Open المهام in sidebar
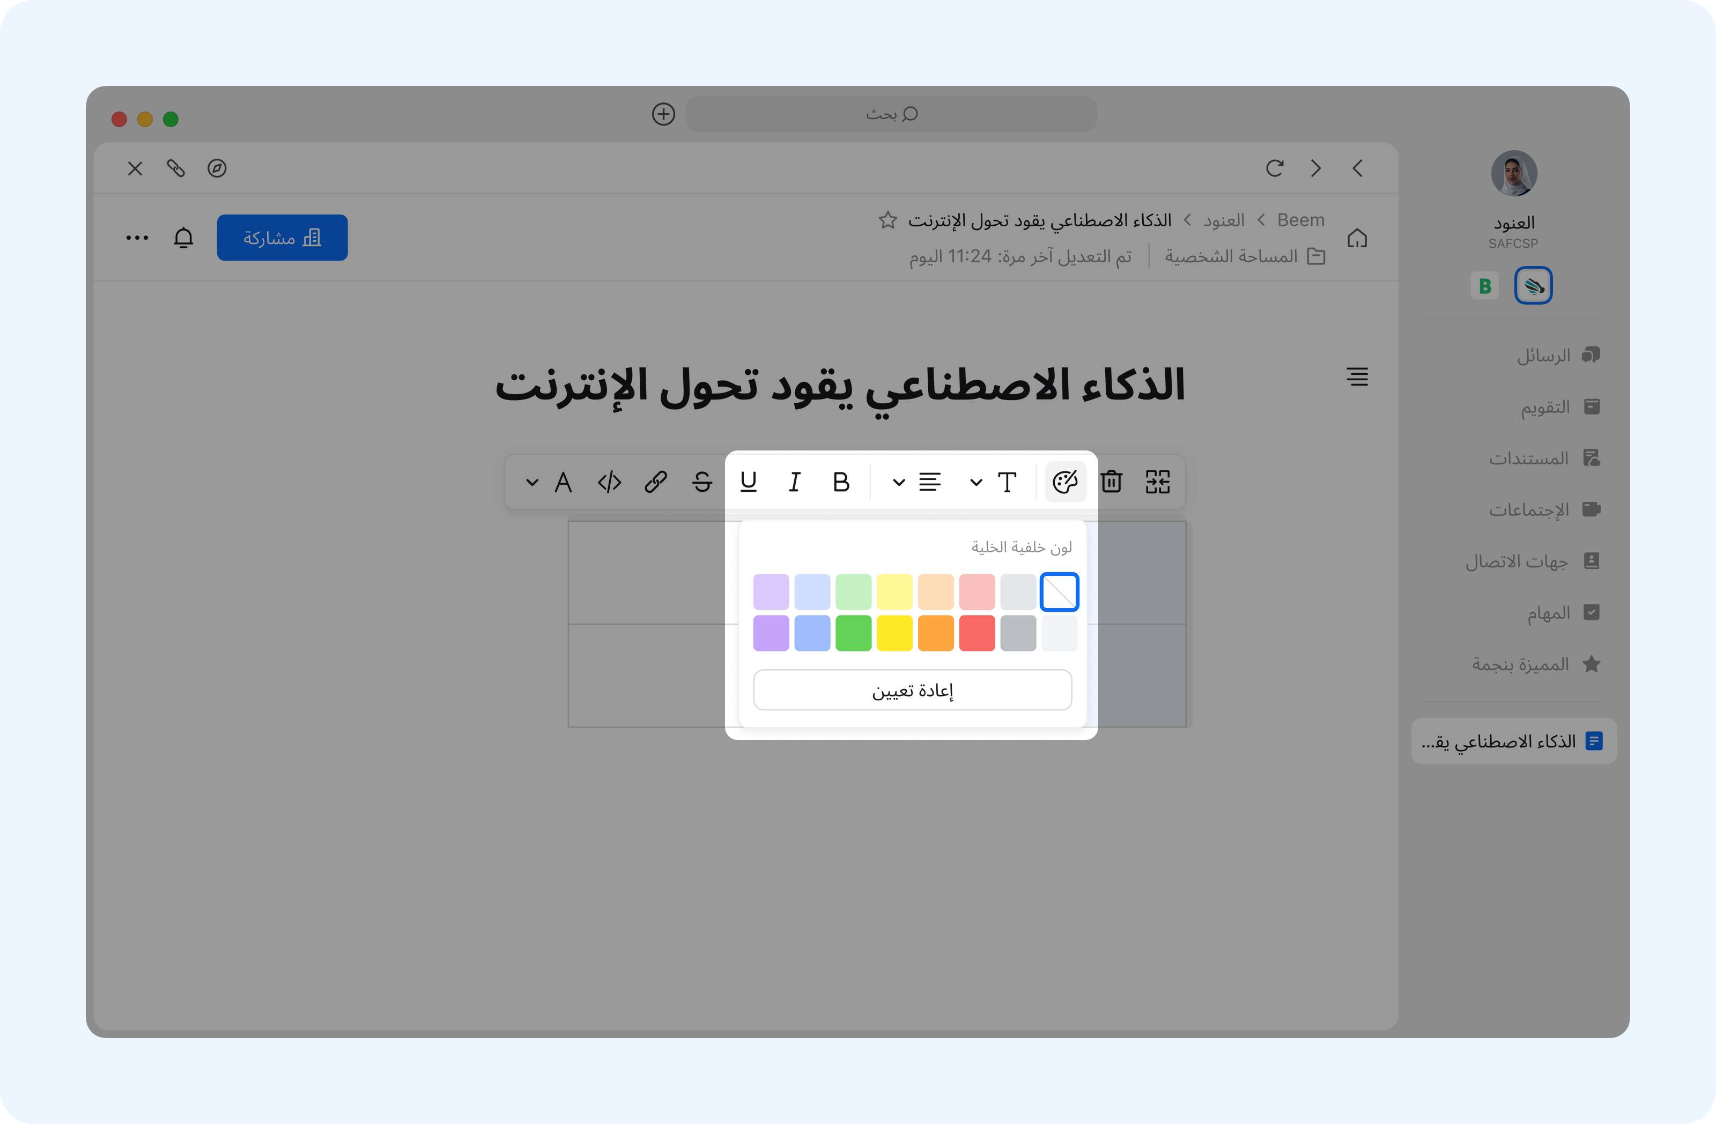1716x1124 pixels. click(x=1548, y=613)
